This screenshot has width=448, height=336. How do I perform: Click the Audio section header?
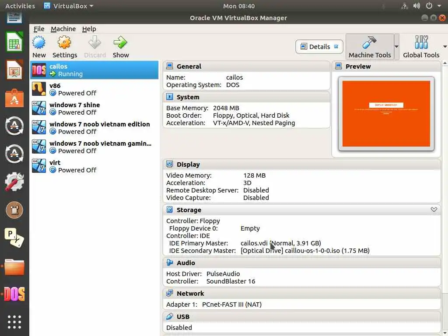pos(302,263)
